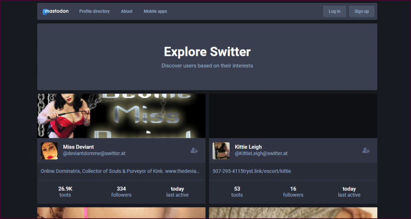Click the Miss Deviant header banner image
This screenshot has width=411, height=219.
click(121, 116)
